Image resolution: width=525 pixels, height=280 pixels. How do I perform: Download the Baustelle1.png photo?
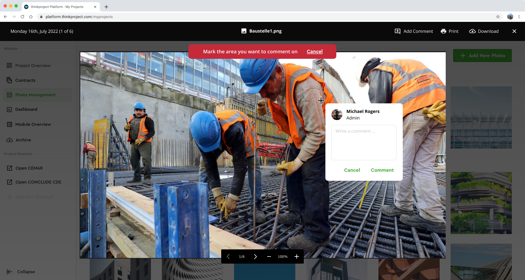(x=484, y=31)
